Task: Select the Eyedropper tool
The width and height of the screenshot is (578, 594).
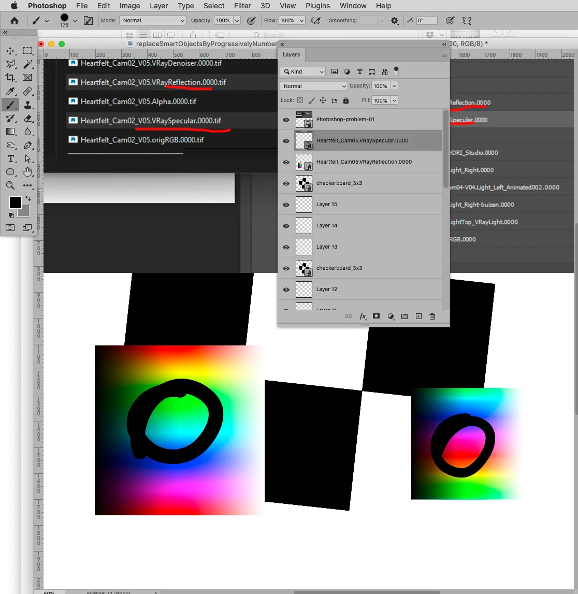Action: pyautogui.click(x=10, y=91)
